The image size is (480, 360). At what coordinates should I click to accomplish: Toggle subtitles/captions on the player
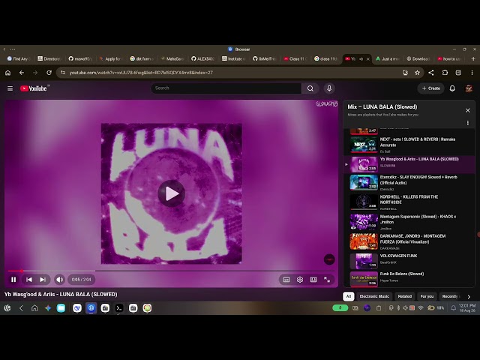pos(286,280)
